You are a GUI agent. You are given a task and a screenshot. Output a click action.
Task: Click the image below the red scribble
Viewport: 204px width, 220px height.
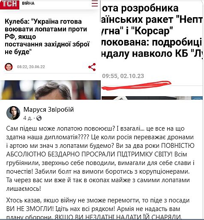pyautogui.click(x=152, y=98)
